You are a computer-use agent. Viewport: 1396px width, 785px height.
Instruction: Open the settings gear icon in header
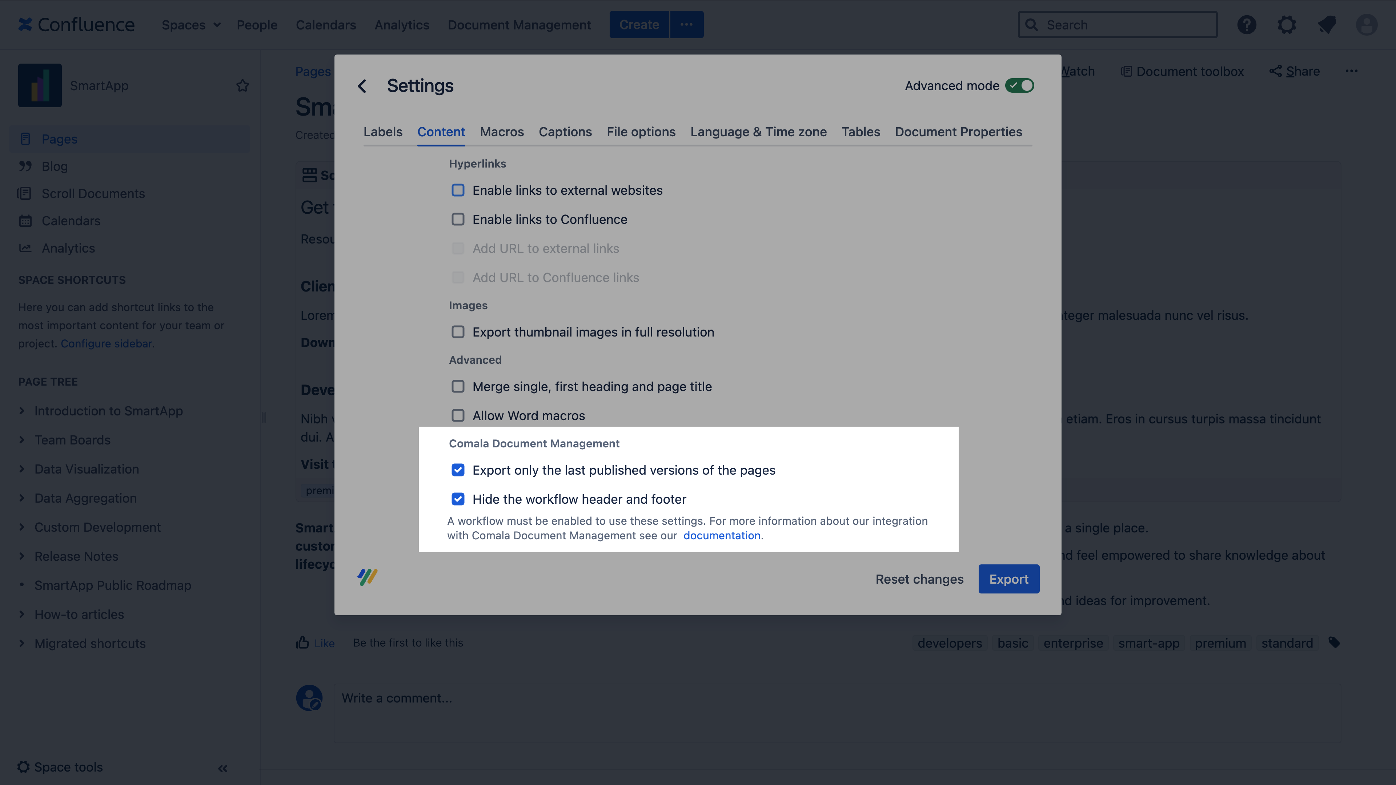coord(1287,25)
